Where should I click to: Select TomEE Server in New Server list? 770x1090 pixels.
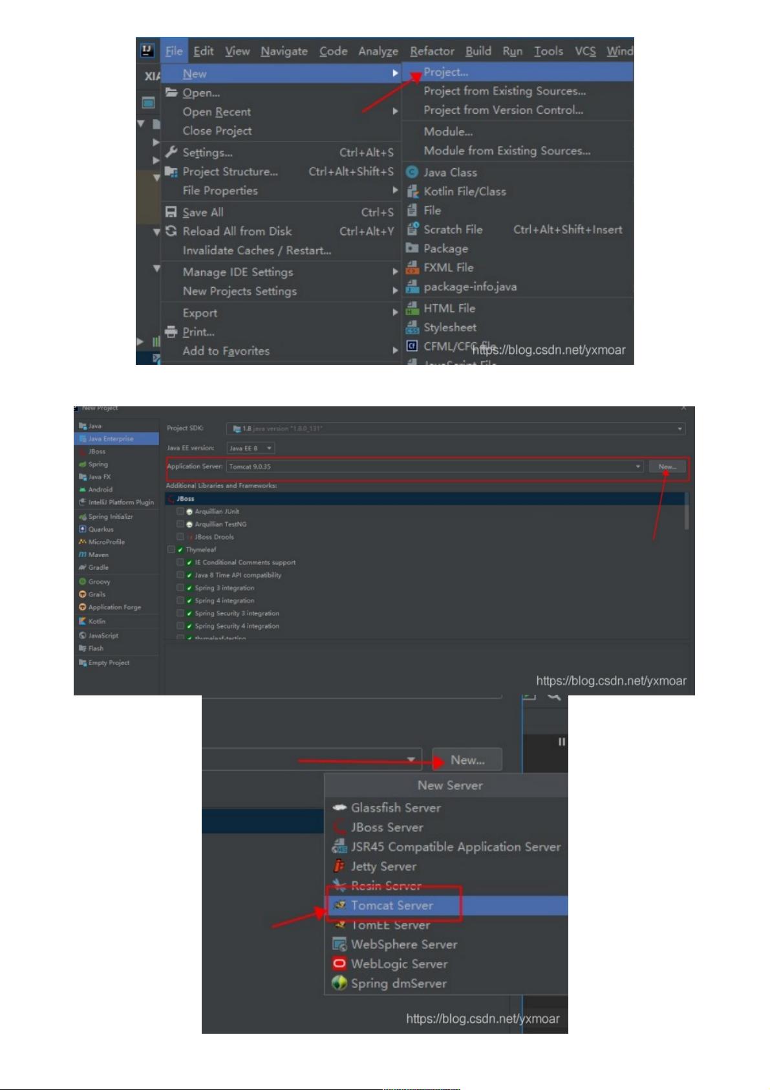point(446,925)
